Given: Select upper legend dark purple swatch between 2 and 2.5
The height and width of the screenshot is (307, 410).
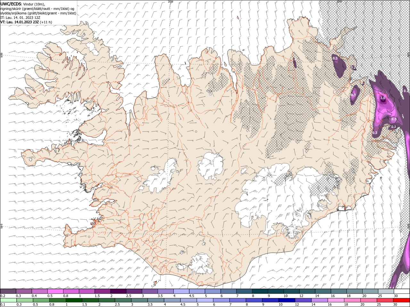Looking at the screenshot, I should pos(118,291).
